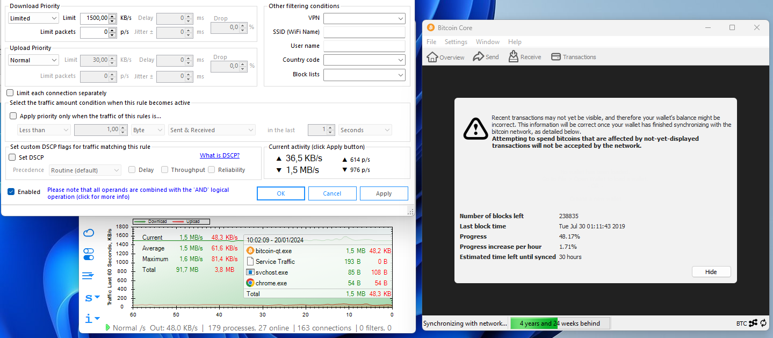The height and width of the screenshot is (338, 773).
Task: Click the Bitcoin Core title bar logo
Action: tap(430, 27)
